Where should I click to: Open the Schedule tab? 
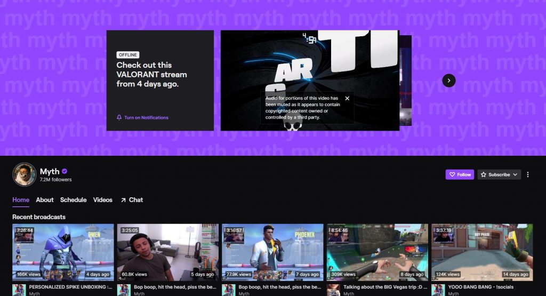[73, 200]
